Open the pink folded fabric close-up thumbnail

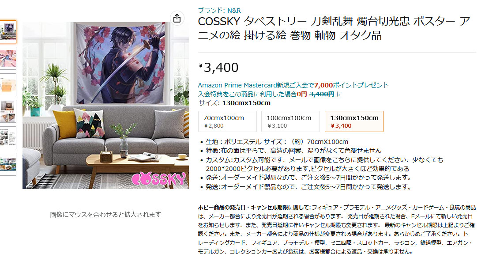(x=8, y=58)
